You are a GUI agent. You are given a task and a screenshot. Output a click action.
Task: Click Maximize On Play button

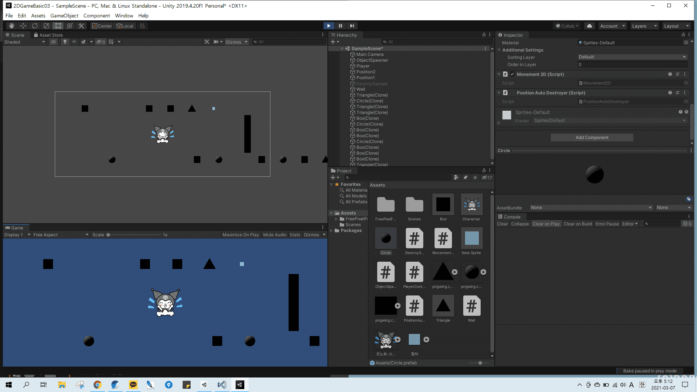pos(240,235)
